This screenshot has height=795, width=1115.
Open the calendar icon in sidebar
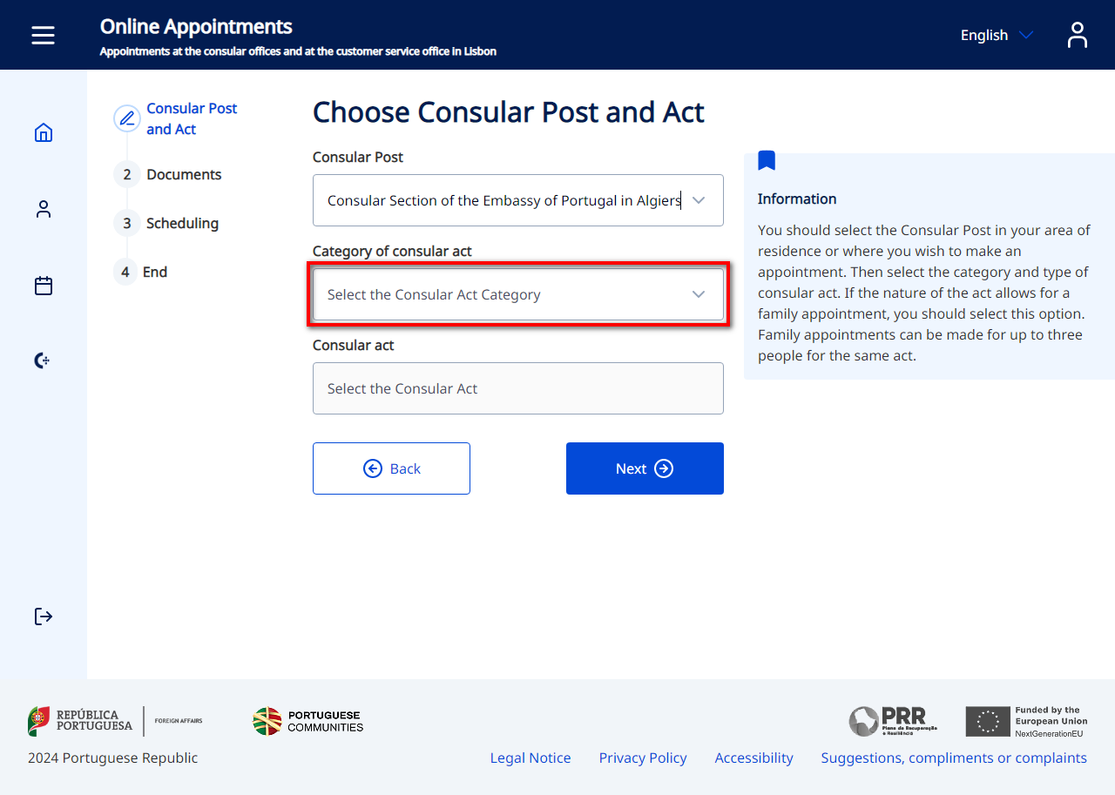point(44,286)
